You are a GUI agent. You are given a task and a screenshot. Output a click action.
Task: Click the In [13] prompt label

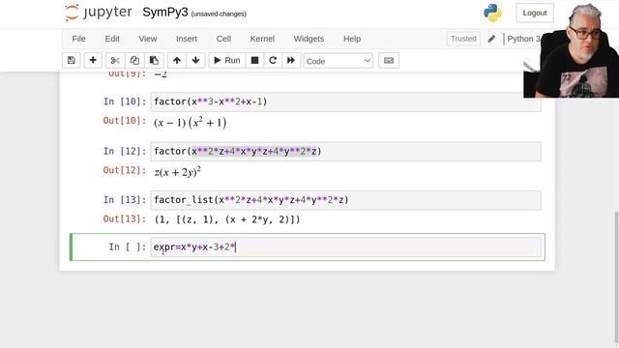click(x=125, y=200)
